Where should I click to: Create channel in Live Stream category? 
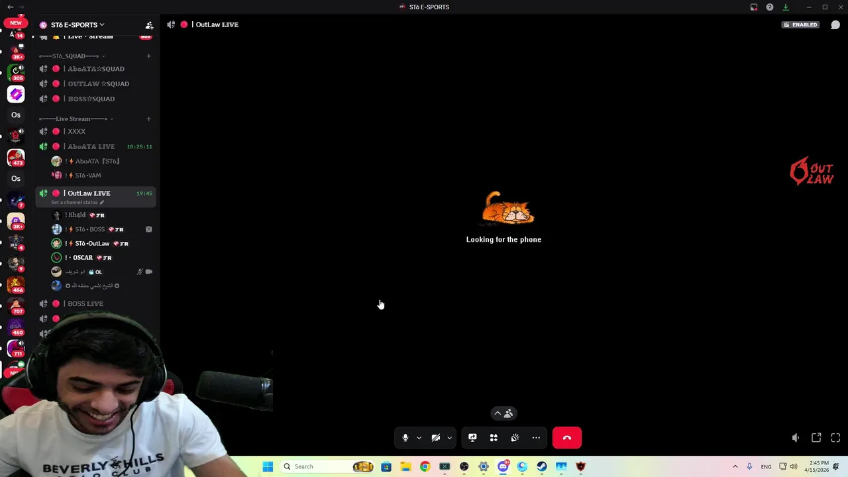pos(148,119)
